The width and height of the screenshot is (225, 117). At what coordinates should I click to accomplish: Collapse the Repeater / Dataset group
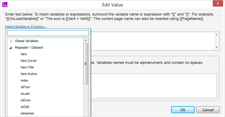pos(11,48)
